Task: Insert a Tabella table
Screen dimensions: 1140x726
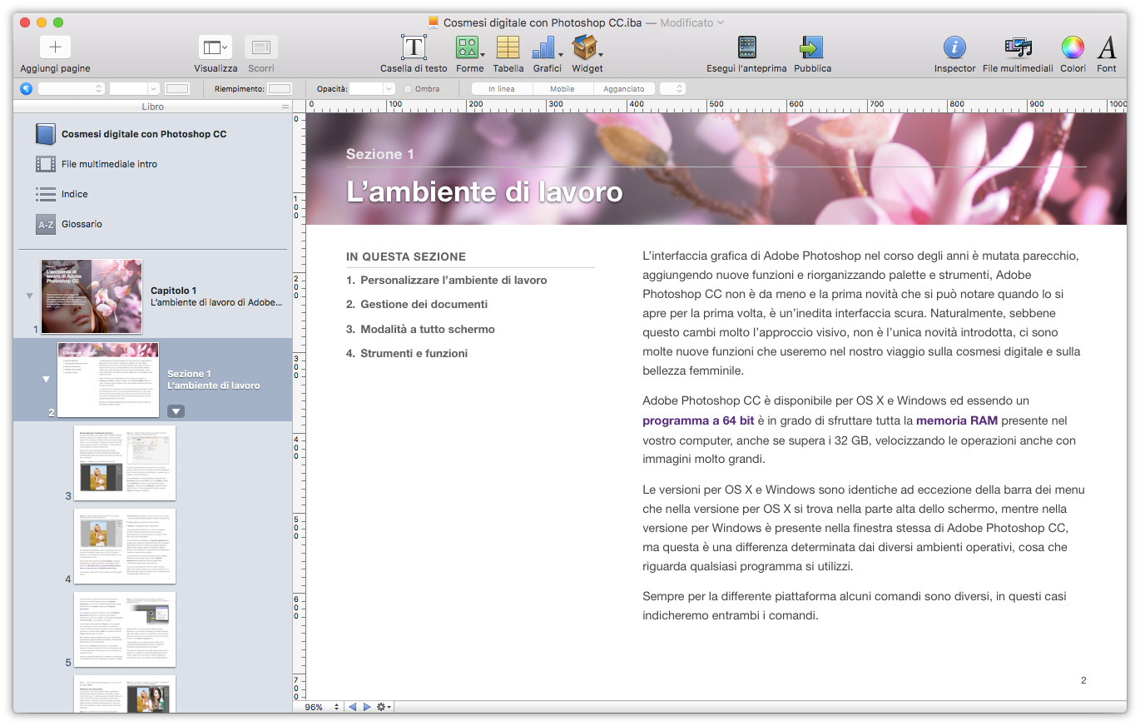Action: [508, 47]
